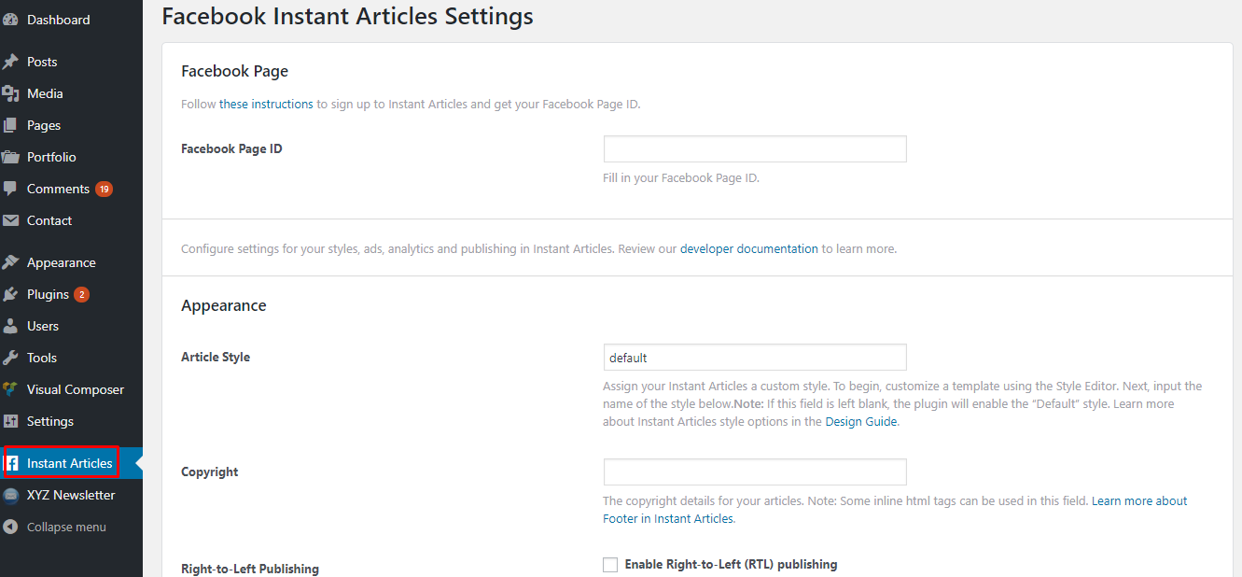Image resolution: width=1242 pixels, height=577 pixels.
Task: Click the Media library icon
Action: (10, 93)
